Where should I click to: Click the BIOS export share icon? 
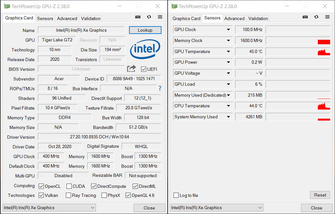(x=131, y=69)
